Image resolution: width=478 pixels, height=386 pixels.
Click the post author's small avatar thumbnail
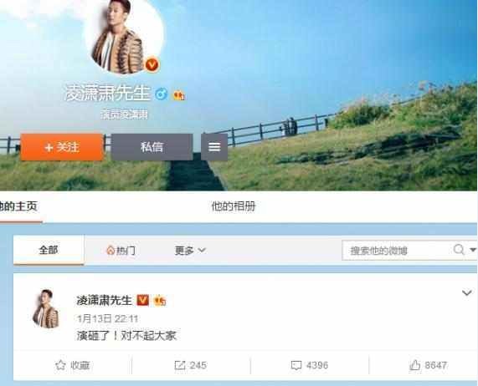(x=46, y=309)
